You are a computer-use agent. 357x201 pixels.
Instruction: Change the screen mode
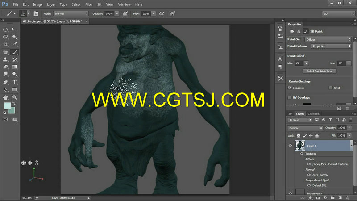tap(15, 120)
